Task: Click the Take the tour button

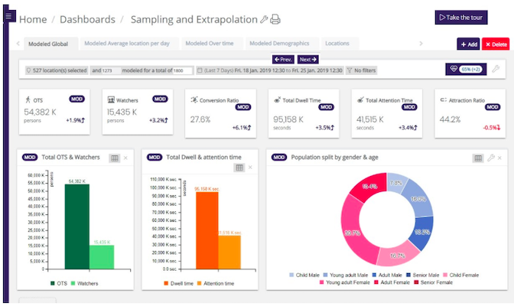Action: point(460,17)
